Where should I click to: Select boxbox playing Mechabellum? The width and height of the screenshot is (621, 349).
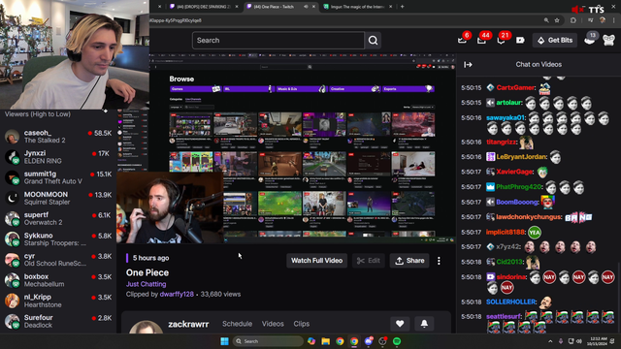(x=58, y=280)
